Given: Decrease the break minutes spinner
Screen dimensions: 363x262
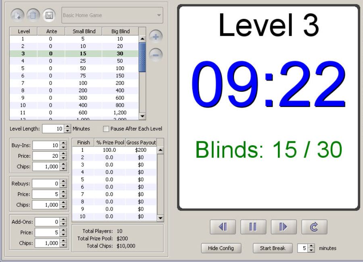Looking at the screenshot, I should pyautogui.click(x=312, y=250).
